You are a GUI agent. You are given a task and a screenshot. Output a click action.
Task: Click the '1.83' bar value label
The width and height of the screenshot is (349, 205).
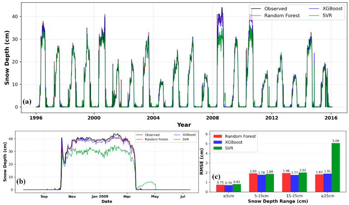tap(319, 172)
